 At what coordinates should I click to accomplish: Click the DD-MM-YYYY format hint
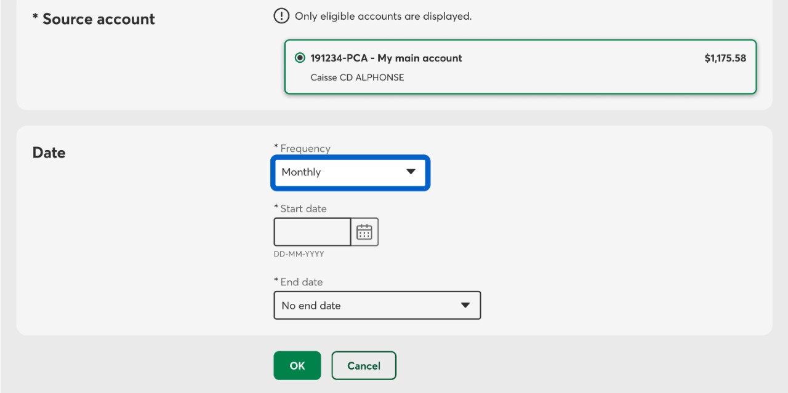click(x=299, y=254)
